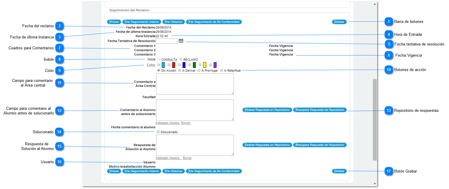
Task: Click the purple color swatch
Action: coord(215,65)
